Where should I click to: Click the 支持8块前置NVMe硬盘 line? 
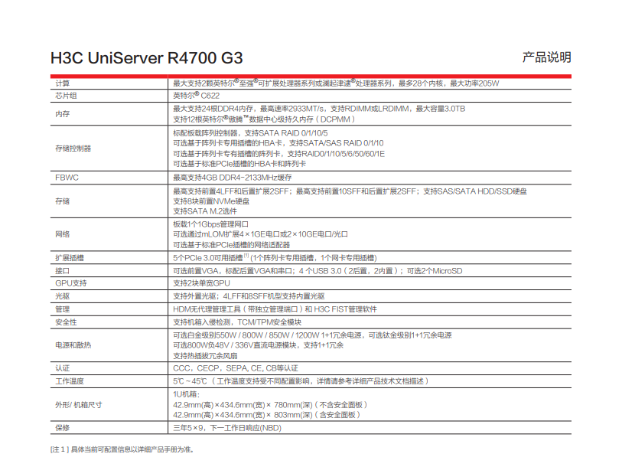click(211, 201)
